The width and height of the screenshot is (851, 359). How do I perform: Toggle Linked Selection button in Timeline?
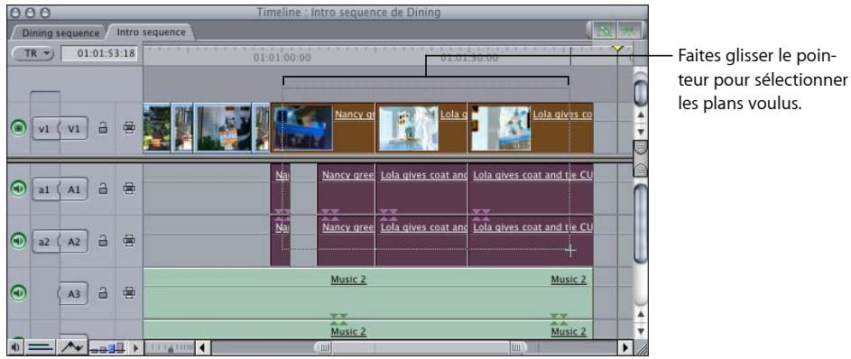pyautogui.click(x=604, y=31)
